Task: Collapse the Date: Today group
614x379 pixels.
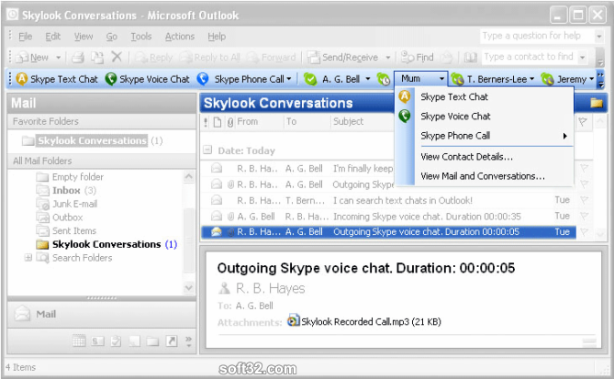Action: tap(207, 150)
